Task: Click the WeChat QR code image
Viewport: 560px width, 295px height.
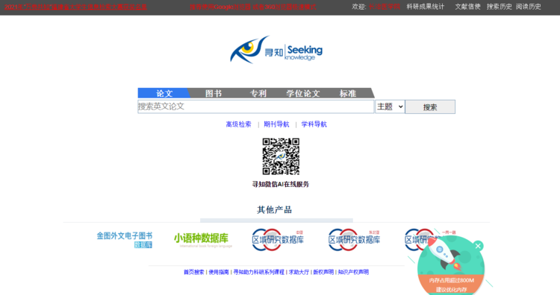Action: pos(281,156)
